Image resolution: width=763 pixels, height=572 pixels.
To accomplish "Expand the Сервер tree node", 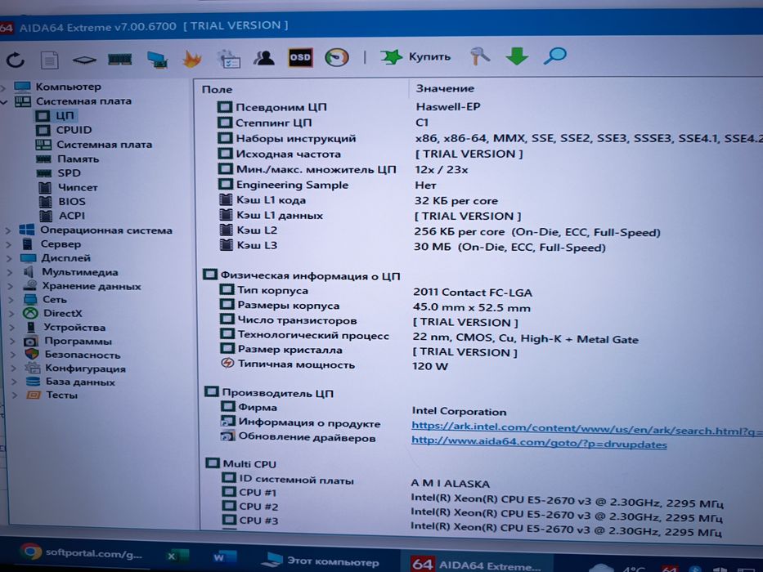I will tap(9, 244).
